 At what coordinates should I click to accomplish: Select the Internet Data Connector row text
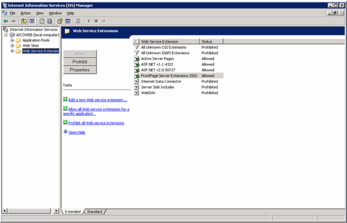[161, 82]
